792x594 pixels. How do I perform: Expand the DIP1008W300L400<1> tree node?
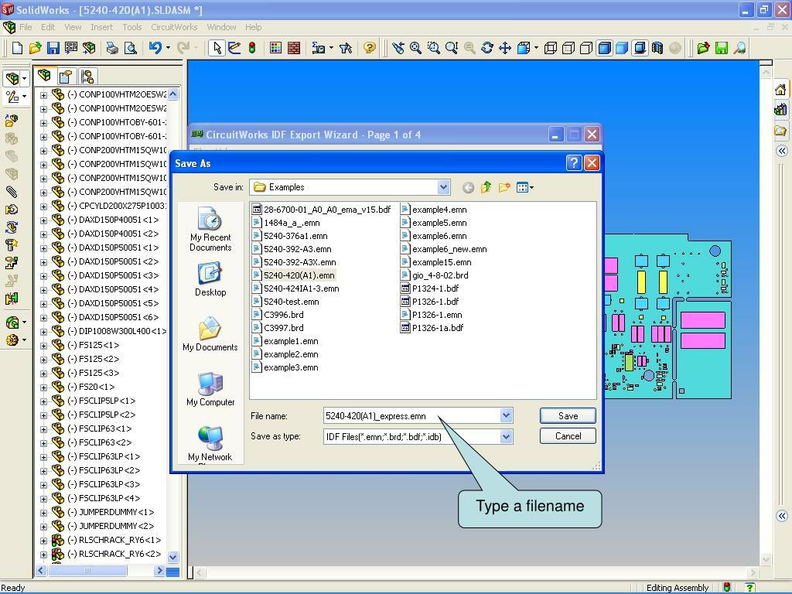pos(43,331)
